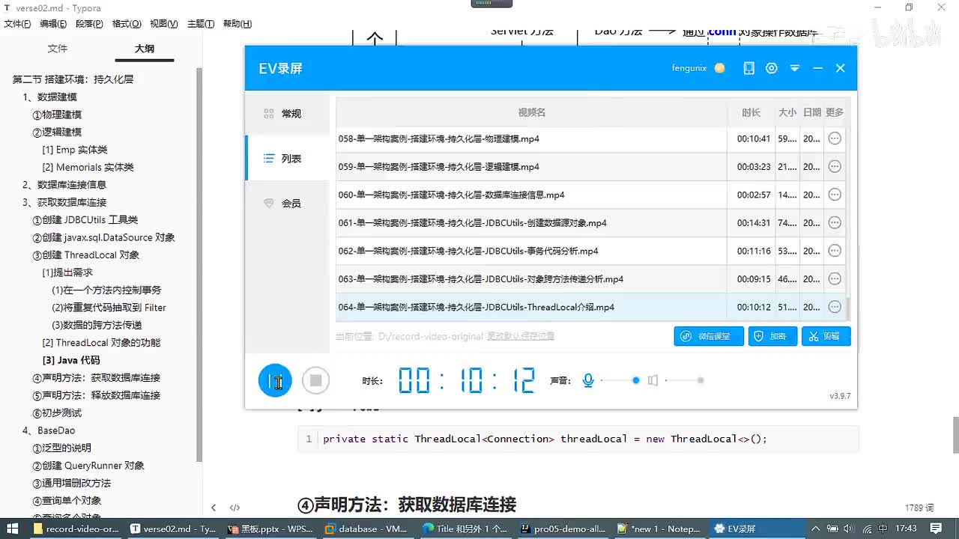Click the fengunix user coin icon

coord(719,68)
